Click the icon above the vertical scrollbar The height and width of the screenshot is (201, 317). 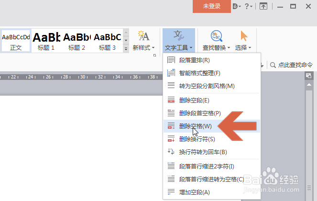click(x=308, y=76)
